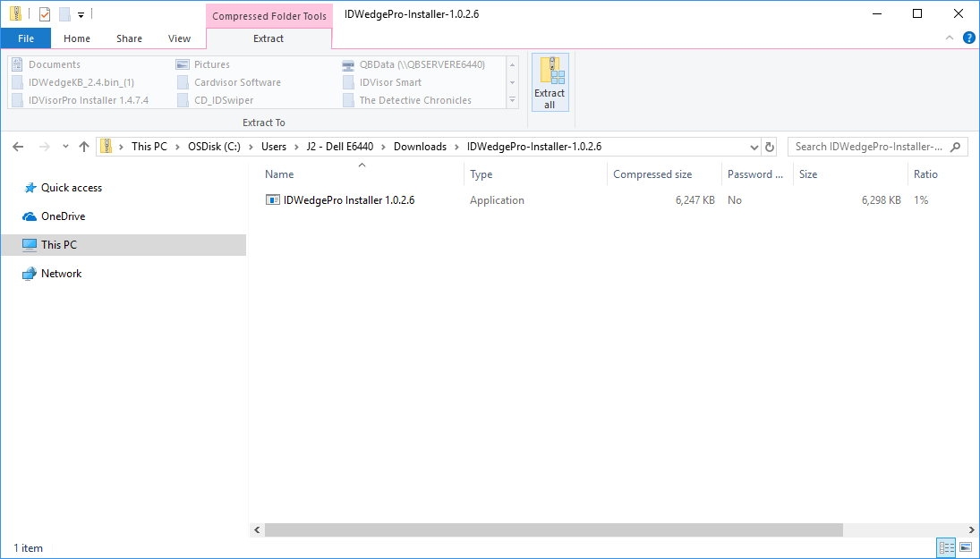Viewport: 980px width, 559px height.
Task: Switch to details view layout
Action: [946, 547]
